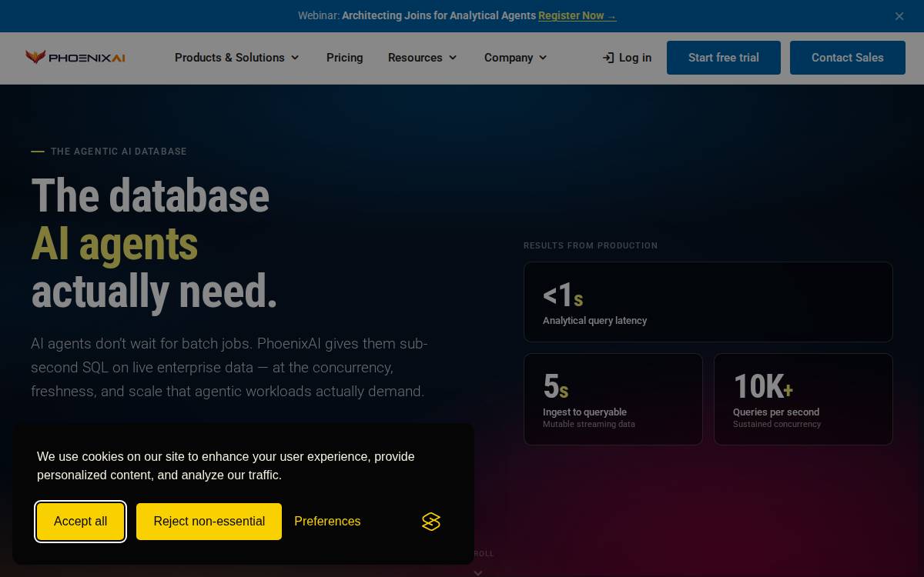Viewport: 924px width, 577px height.
Task: Click the Queries per second stat card
Action: point(803,399)
